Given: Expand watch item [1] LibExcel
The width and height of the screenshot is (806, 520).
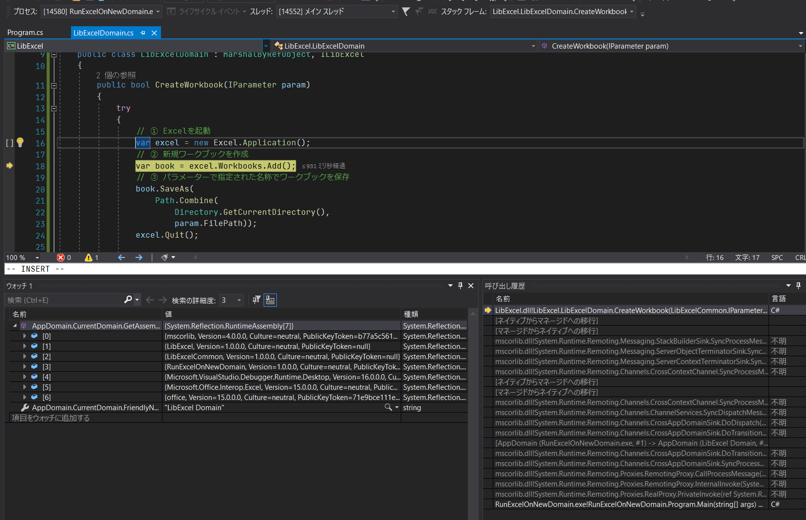Looking at the screenshot, I should pos(24,346).
